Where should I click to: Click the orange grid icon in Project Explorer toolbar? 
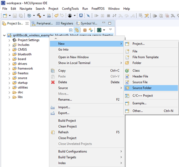(85, 30)
